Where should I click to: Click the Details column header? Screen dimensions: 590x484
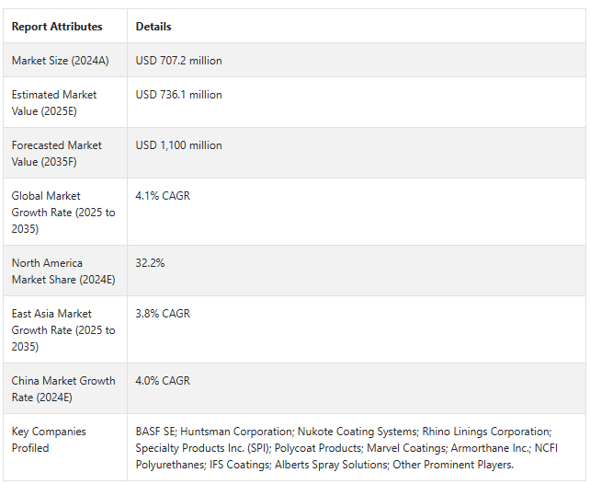click(153, 27)
